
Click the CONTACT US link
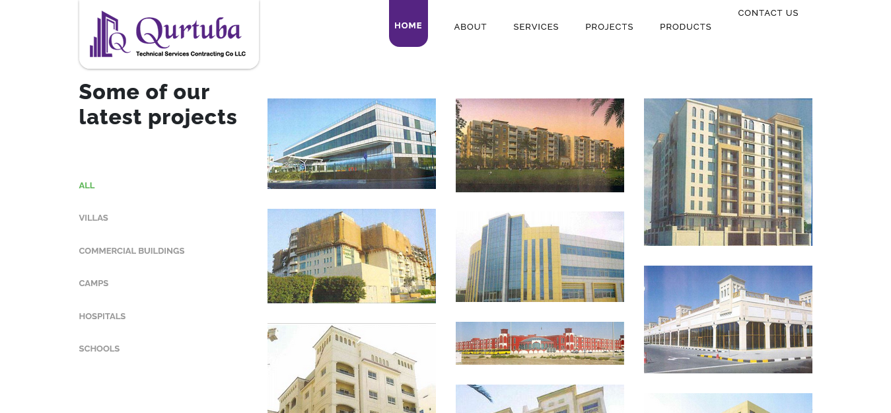(x=768, y=13)
